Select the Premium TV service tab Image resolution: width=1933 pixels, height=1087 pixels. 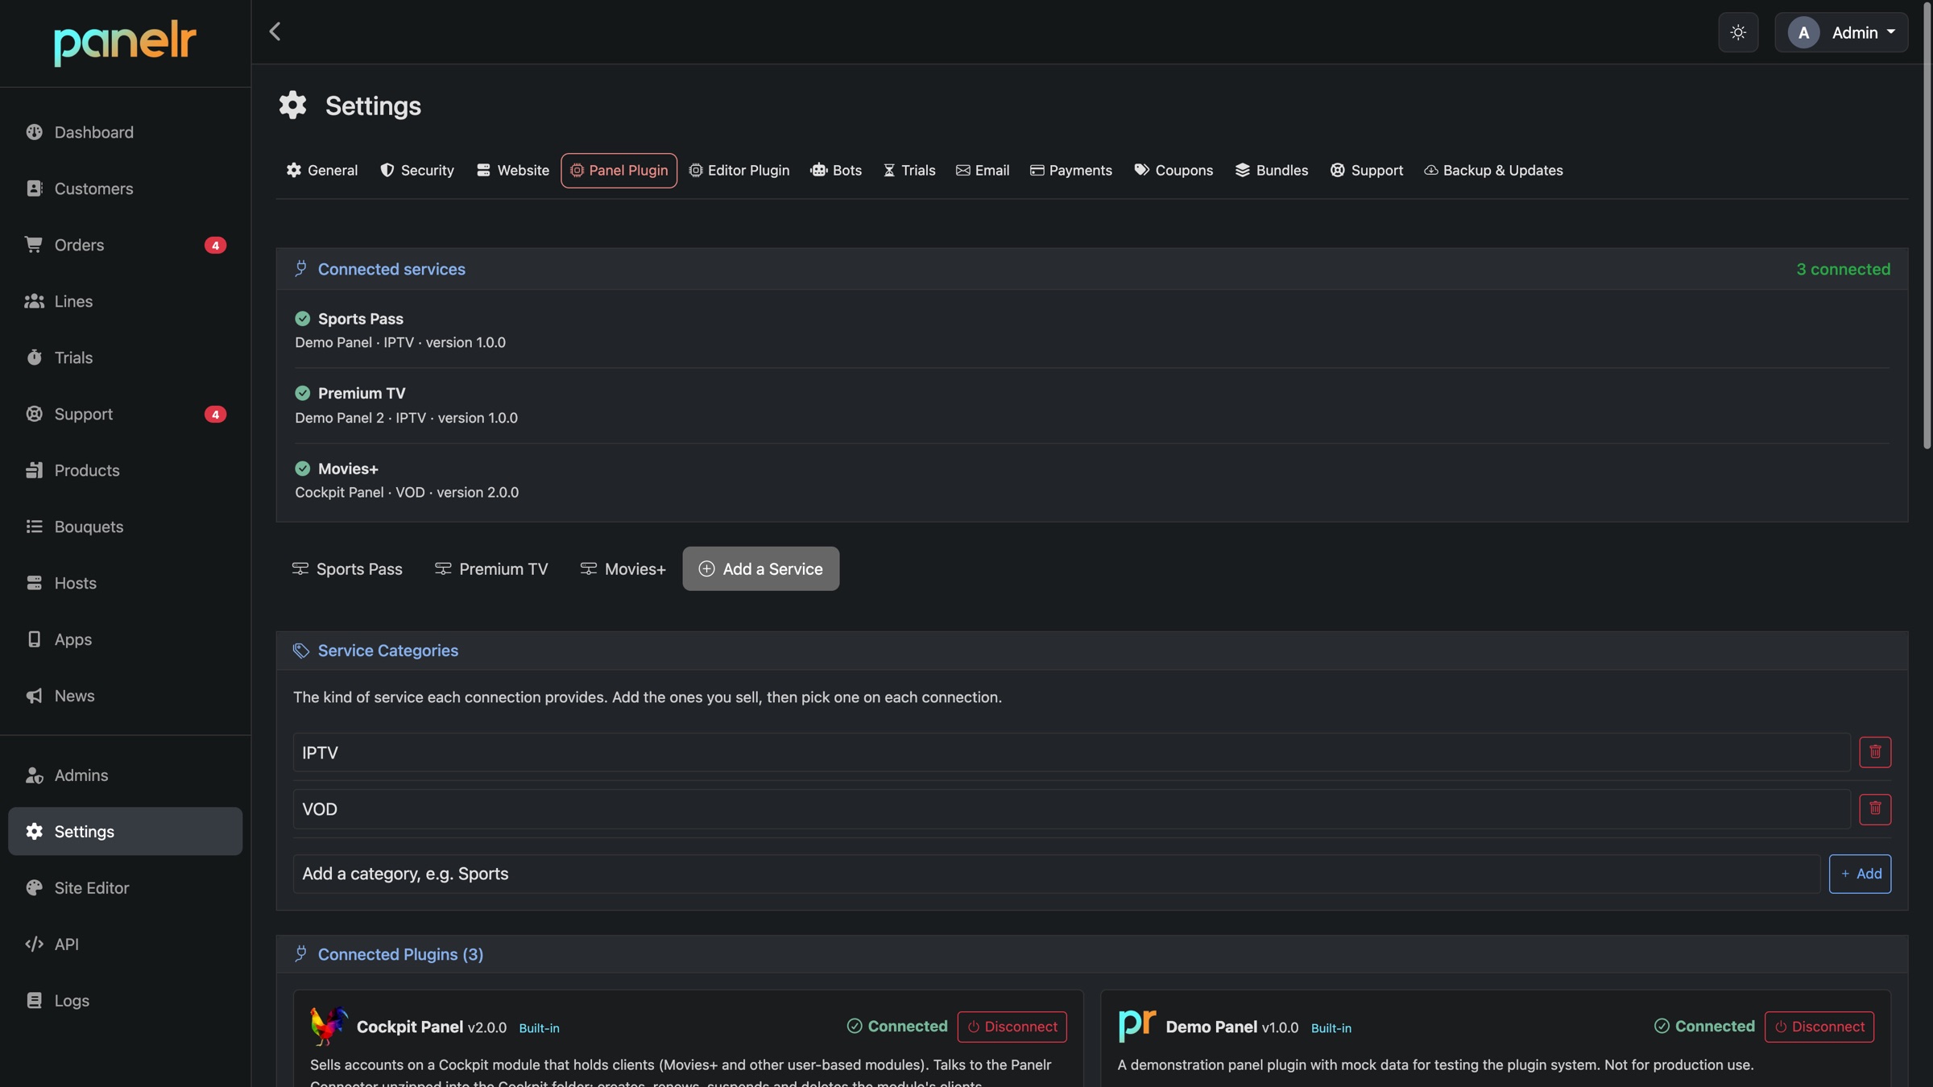[x=491, y=569]
